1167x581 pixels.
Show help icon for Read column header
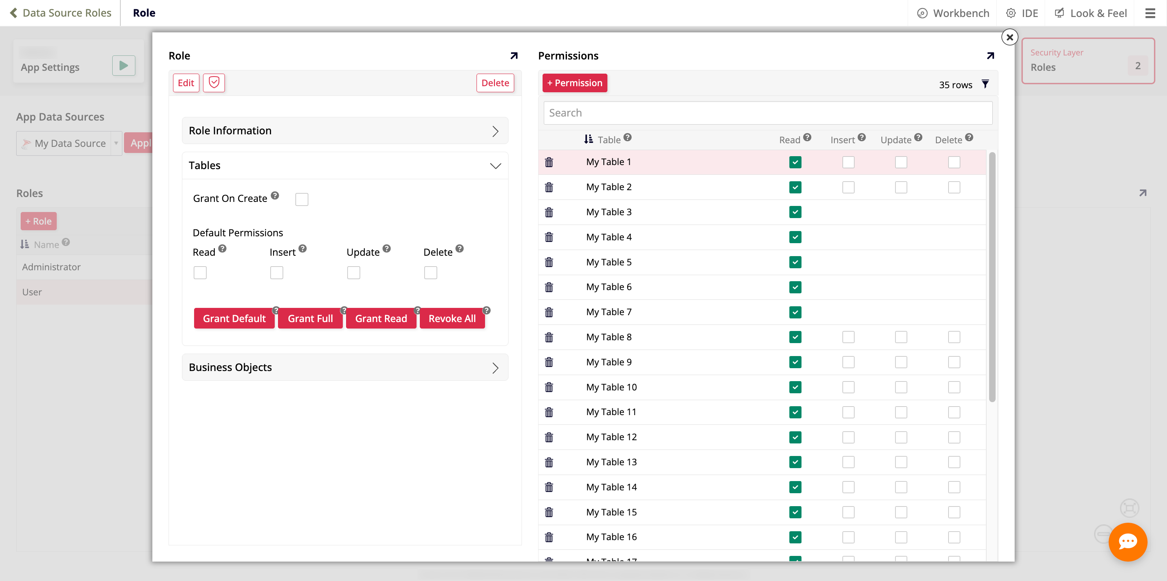click(807, 137)
